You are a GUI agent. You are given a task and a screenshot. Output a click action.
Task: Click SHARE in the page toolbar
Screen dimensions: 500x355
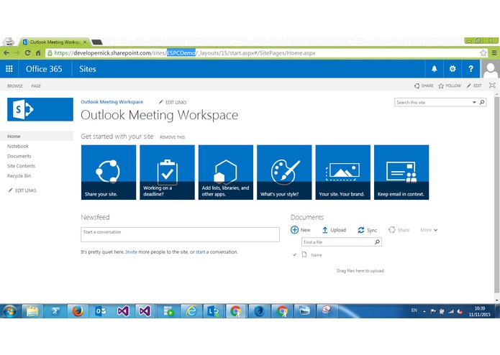tap(424, 86)
